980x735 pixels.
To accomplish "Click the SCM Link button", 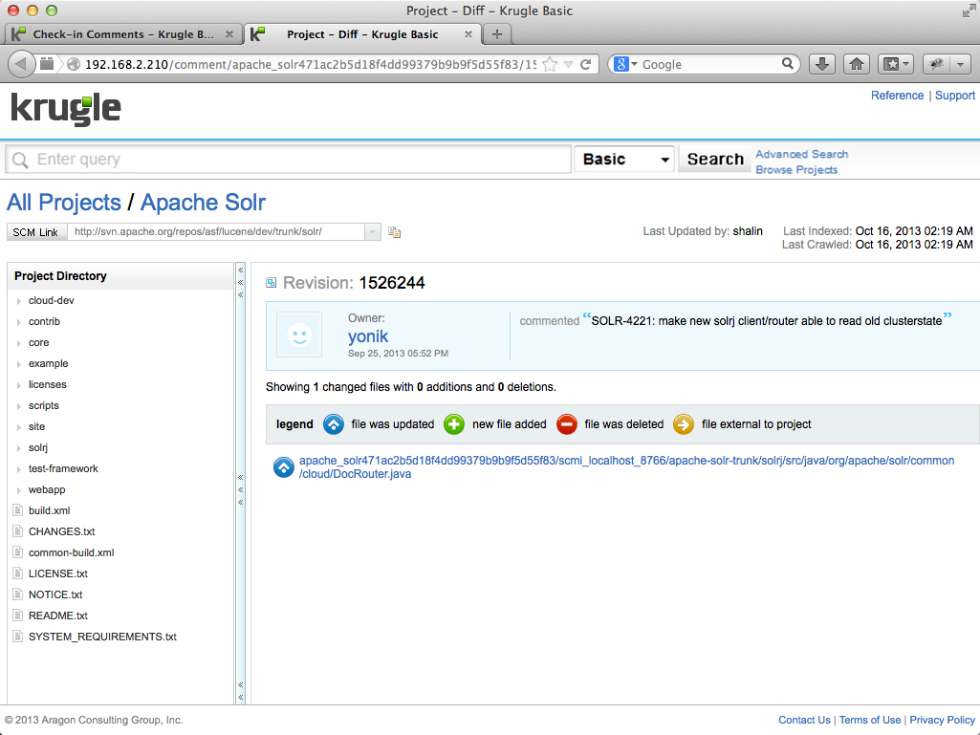I will (35, 232).
